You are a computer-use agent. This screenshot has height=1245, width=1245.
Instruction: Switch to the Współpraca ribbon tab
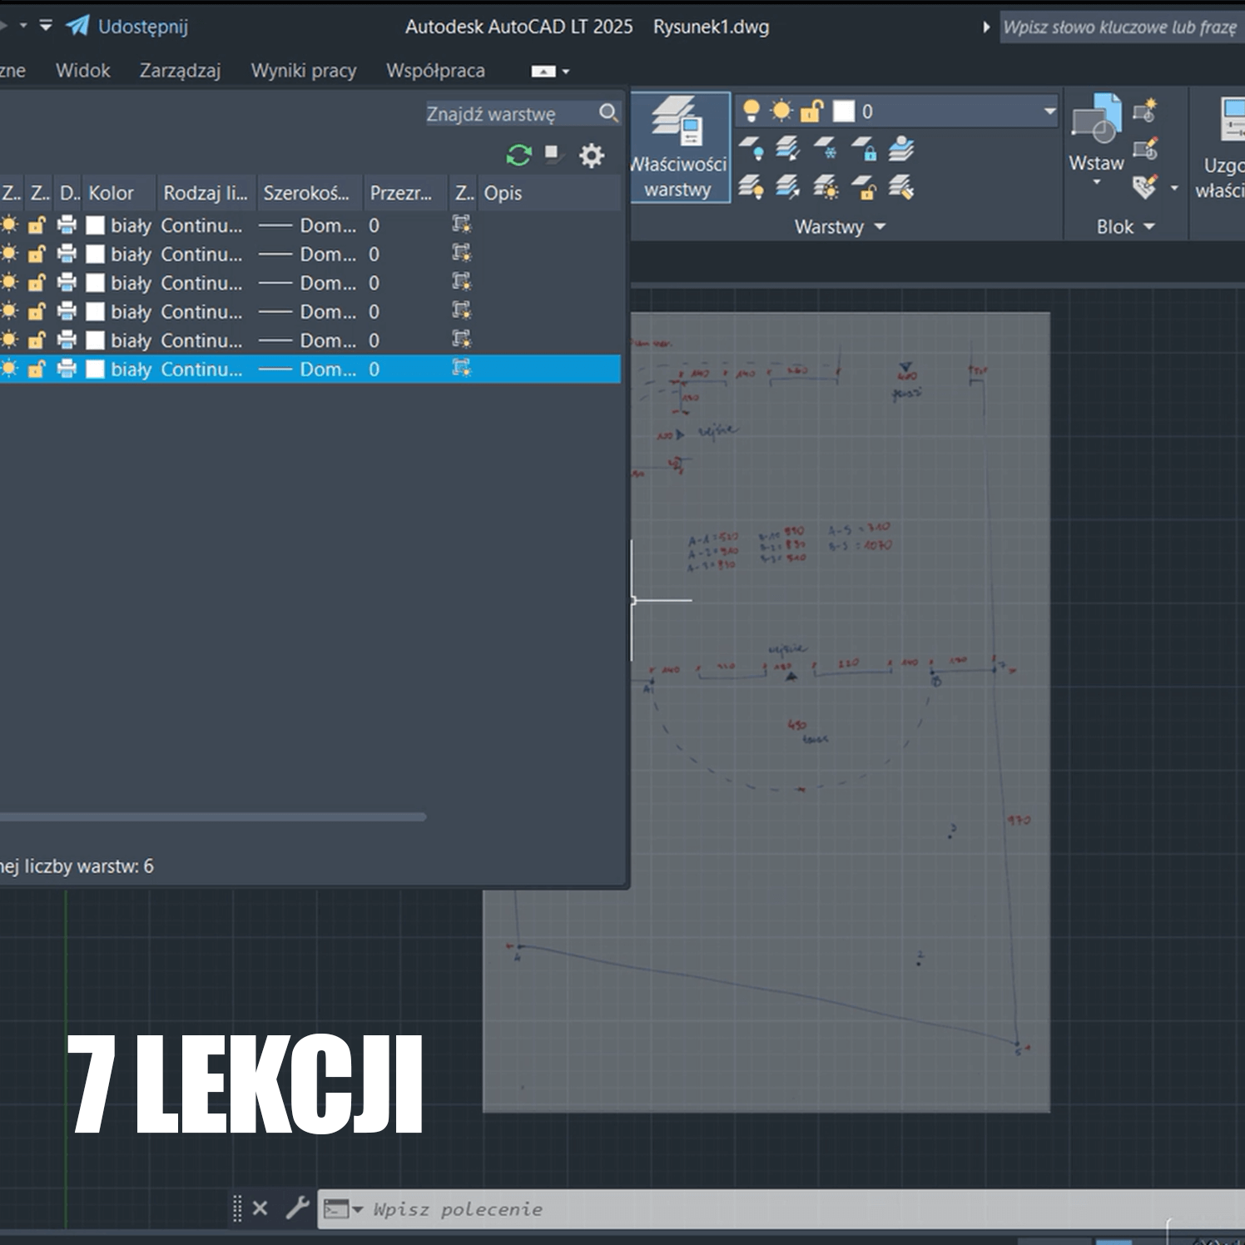click(435, 71)
